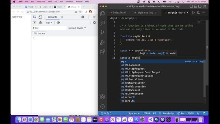Select an element with the DevTools inspect icon

point(35,17)
